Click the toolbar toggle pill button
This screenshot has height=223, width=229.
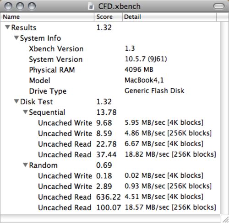(219, 6)
